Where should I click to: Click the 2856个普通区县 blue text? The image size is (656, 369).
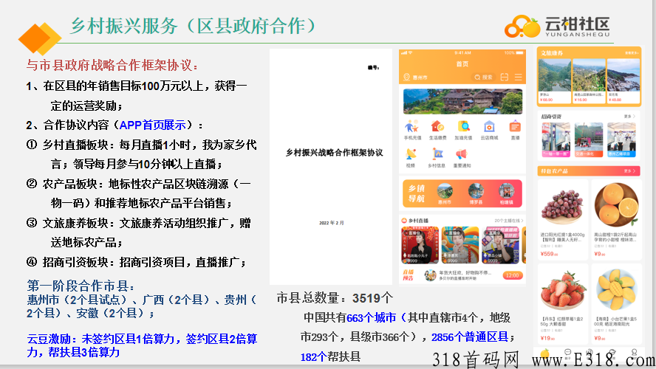470,337
